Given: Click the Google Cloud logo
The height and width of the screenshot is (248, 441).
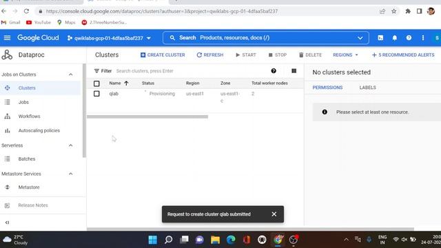Looking at the screenshot, I should tap(38, 38).
